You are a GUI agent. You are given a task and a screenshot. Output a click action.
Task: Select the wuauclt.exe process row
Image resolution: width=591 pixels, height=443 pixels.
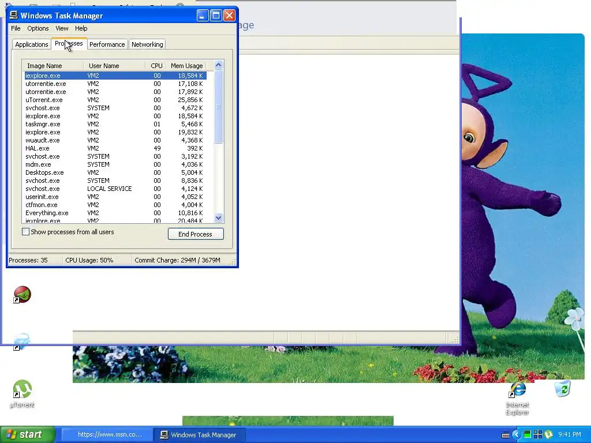click(115, 140)
